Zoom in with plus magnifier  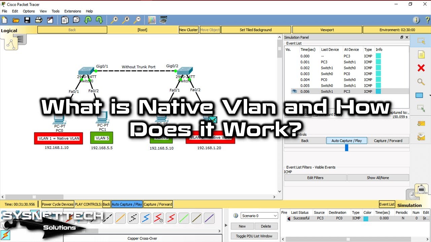point(114,20)
